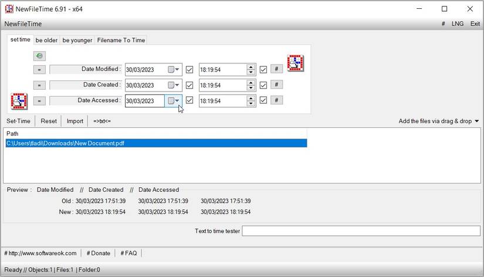Switch to the 'be older' tab
484x277 pixels.
click(x=46, y=40)
